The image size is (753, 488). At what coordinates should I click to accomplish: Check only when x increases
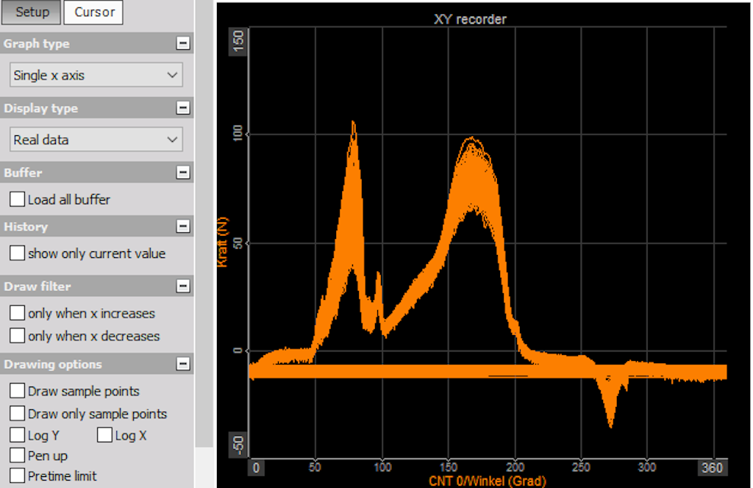coord(18,313)
